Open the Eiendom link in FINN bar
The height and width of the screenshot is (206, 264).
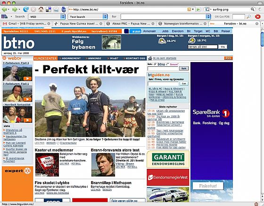click(178, 31)
